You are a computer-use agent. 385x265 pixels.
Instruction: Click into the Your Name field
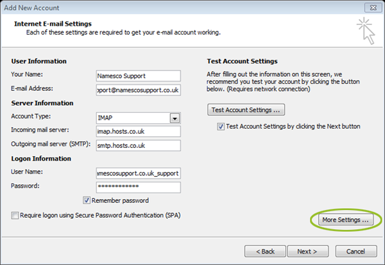click(139, 76)
